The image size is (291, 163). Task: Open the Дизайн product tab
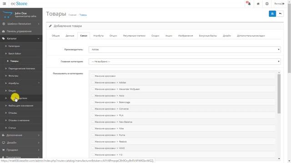click(x=227, y=36)
